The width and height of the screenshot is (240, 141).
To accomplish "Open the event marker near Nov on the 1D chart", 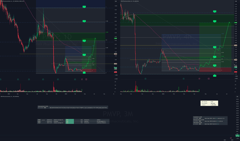I will (x=58, y=79).
